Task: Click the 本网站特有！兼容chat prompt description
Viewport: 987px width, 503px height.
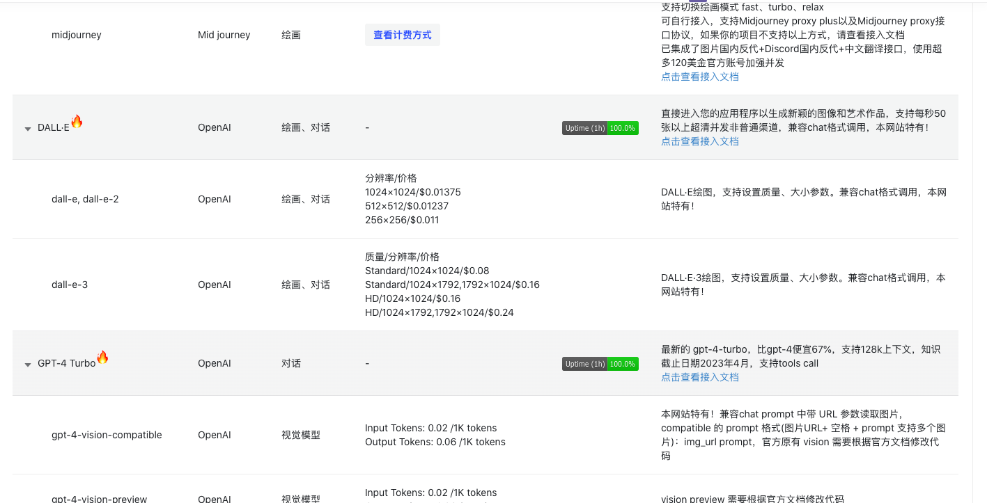Action: (x=803, y=435)
